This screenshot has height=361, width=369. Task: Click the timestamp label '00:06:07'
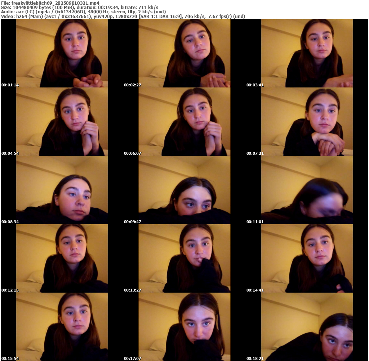pyautogui.click(x=133, y=153)
